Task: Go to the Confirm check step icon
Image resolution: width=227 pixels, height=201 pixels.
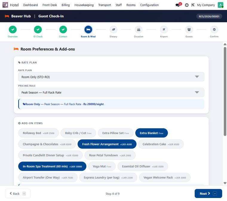Action: click(x=214, y=29)
